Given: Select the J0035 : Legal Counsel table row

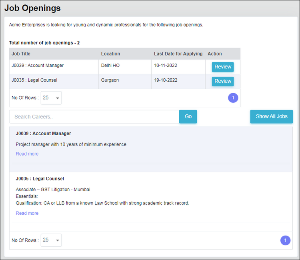Looking at the screenshot, I should tap(125, 81).
